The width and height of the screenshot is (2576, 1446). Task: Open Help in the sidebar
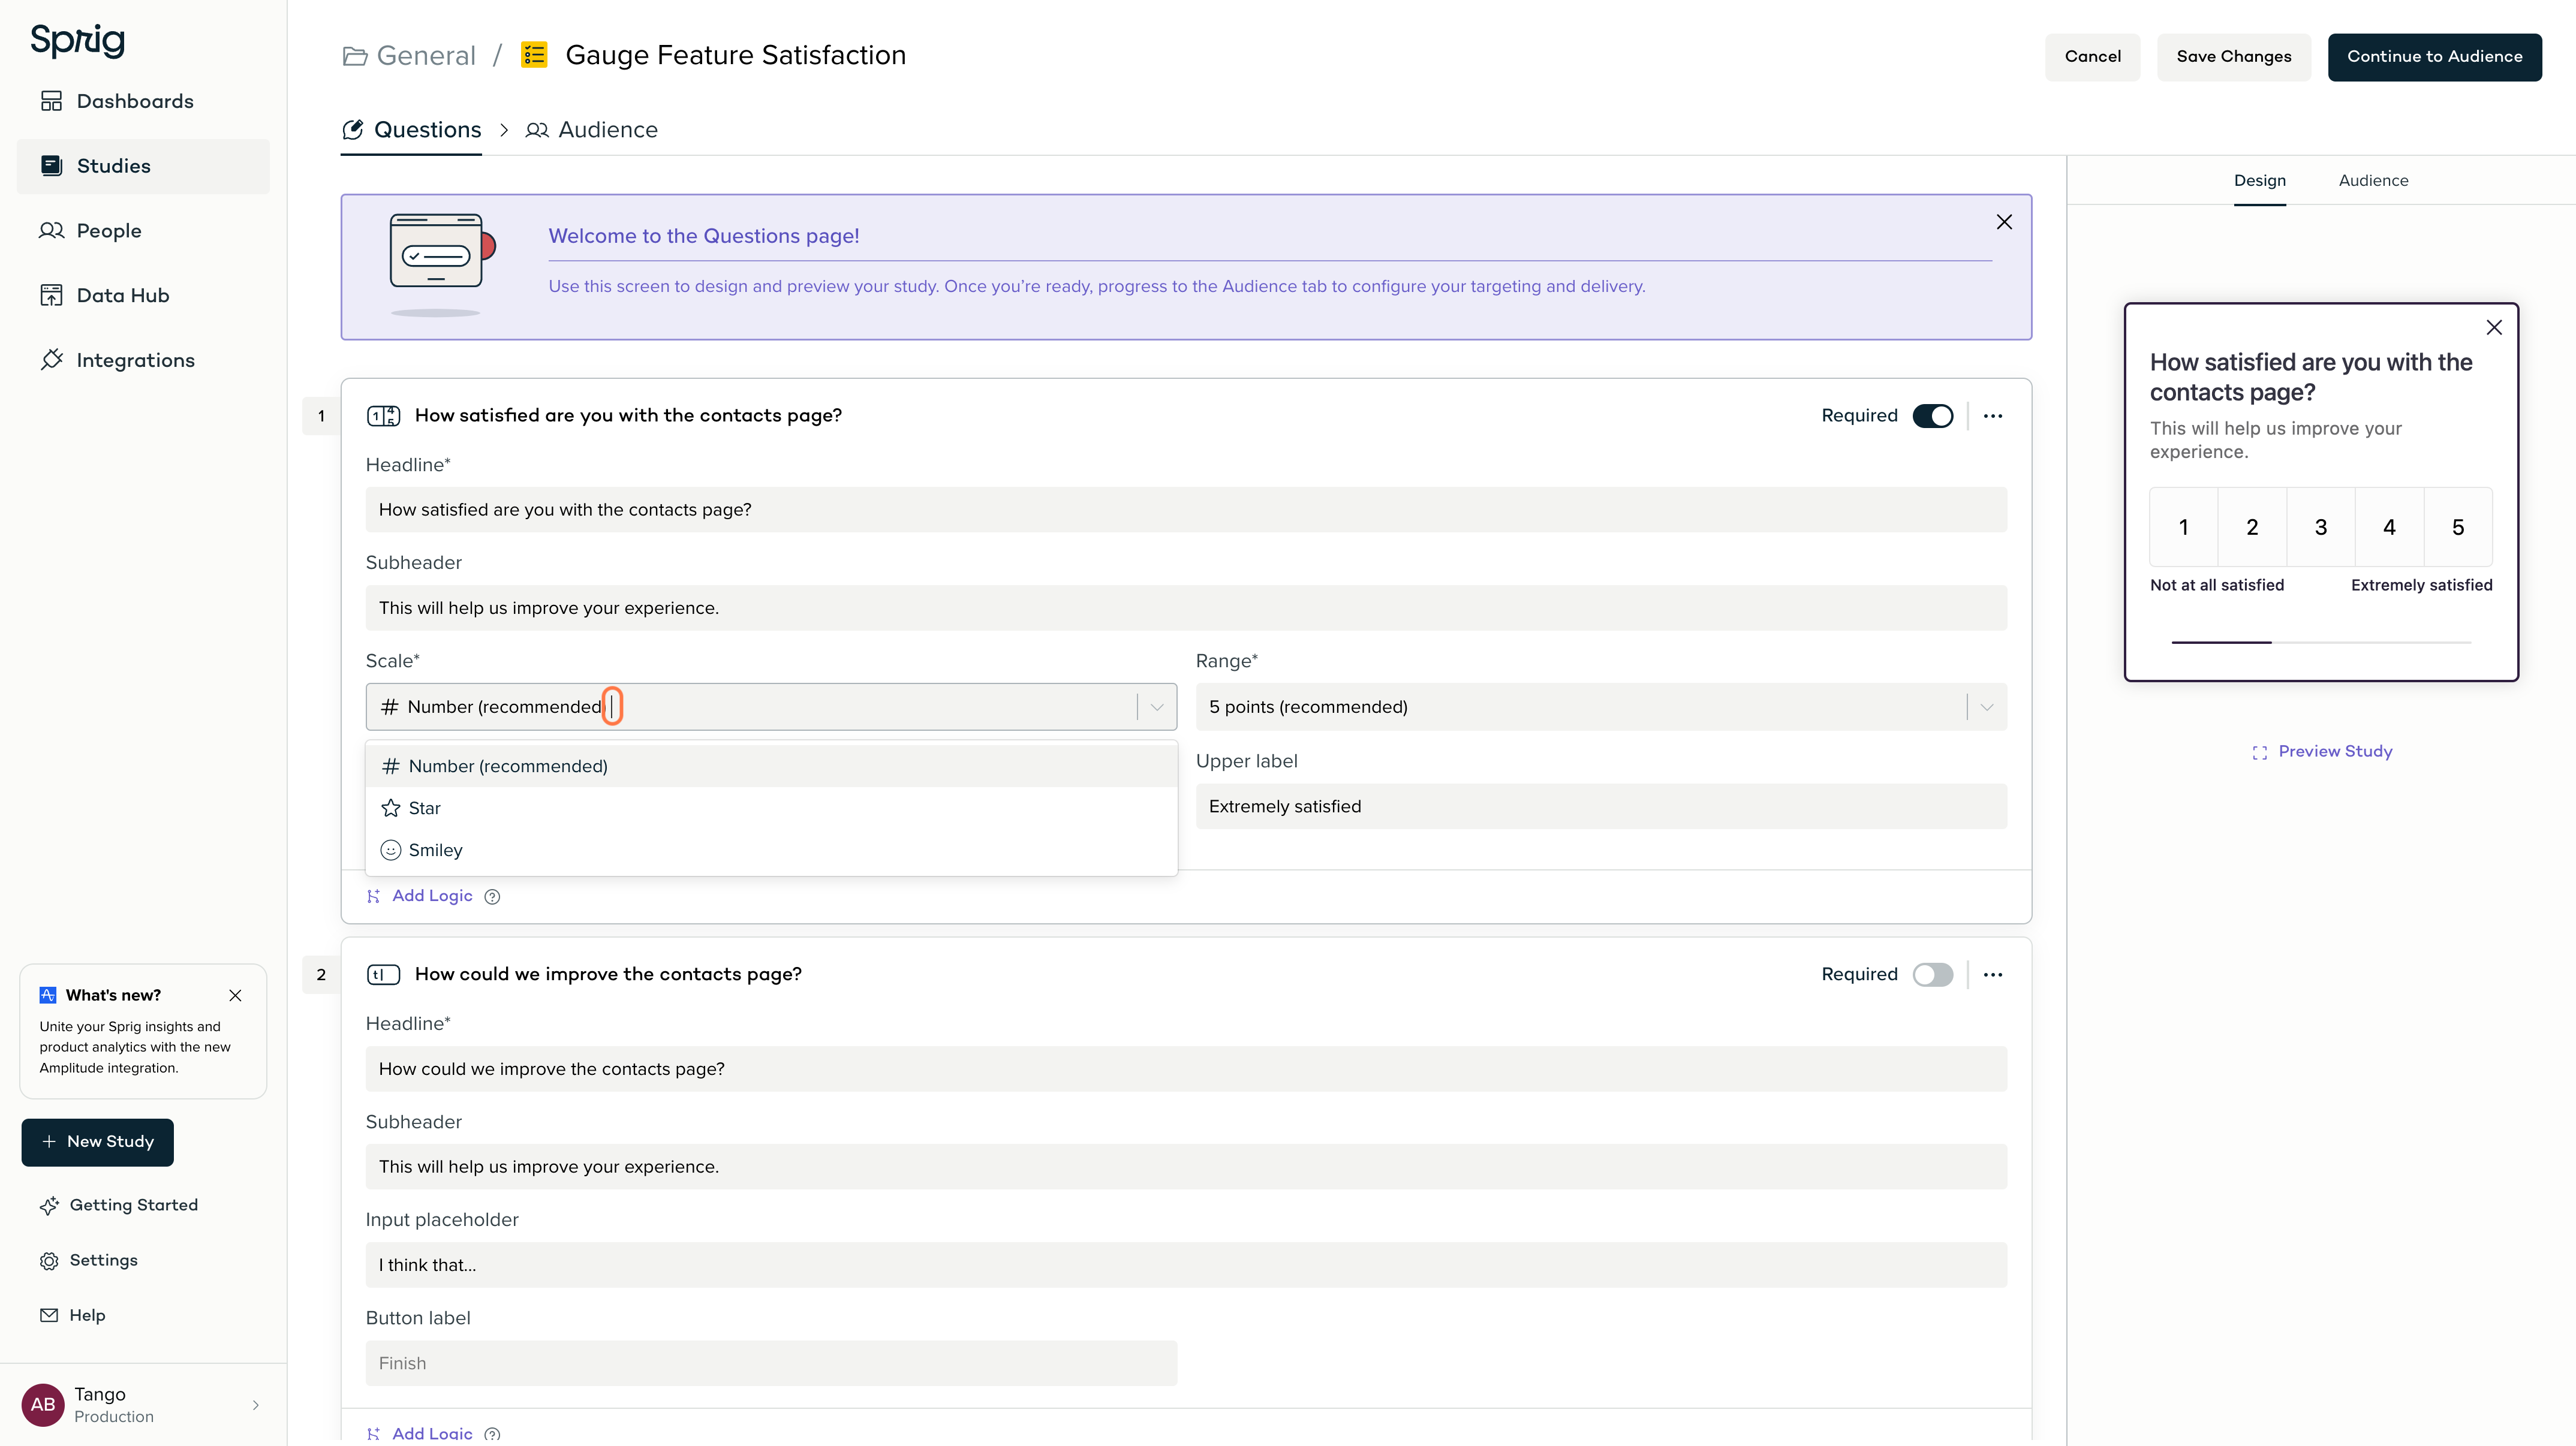point(72,1315)
